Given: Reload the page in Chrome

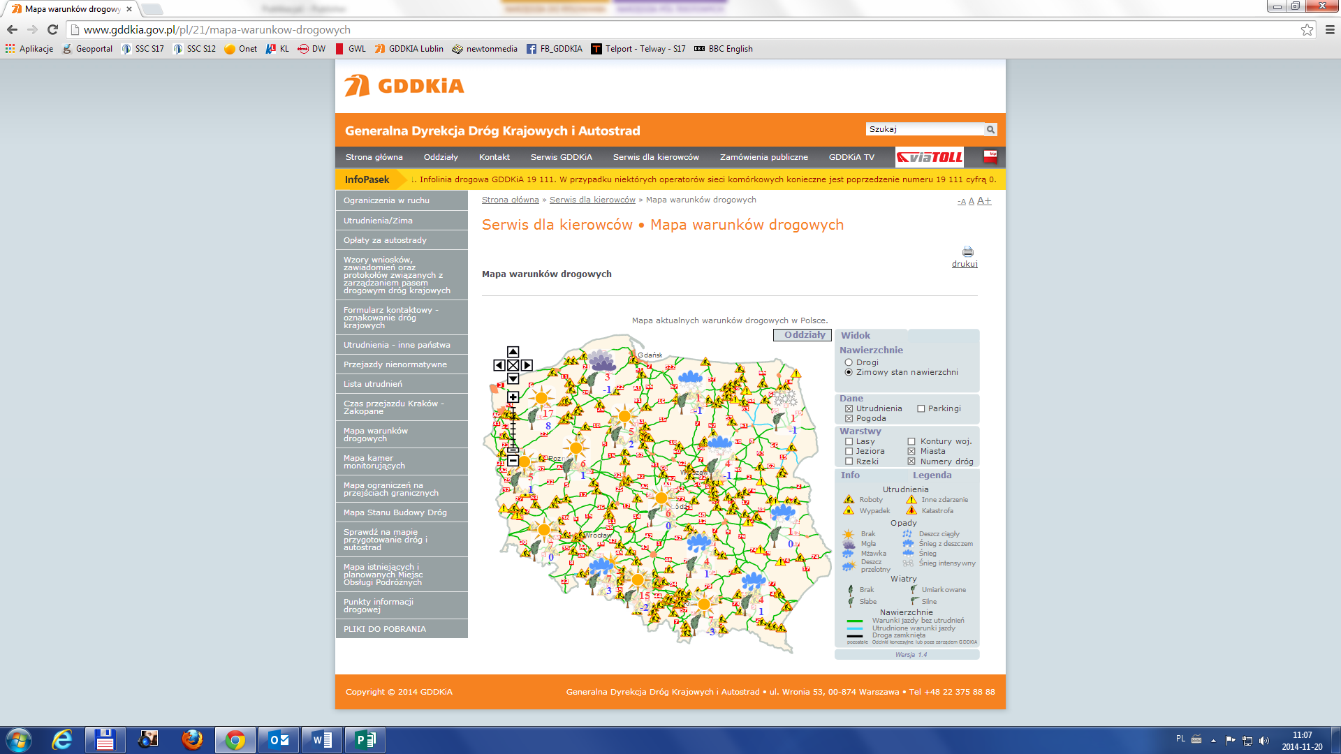Looking at the screenshot, I should coord(52,29).
